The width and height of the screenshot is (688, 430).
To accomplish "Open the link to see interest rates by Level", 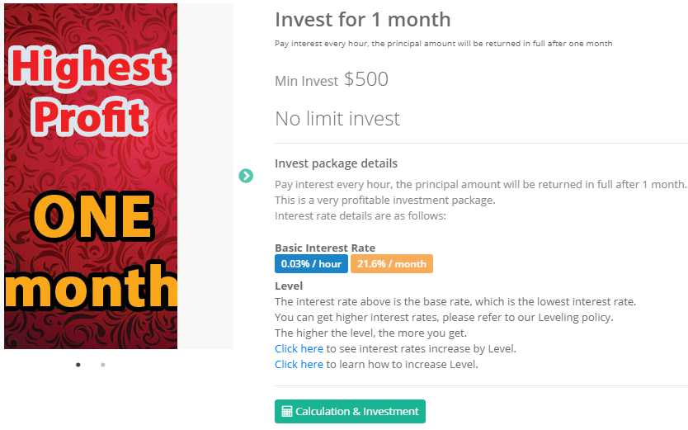I will pyautogui.click(x=299, y=349).
